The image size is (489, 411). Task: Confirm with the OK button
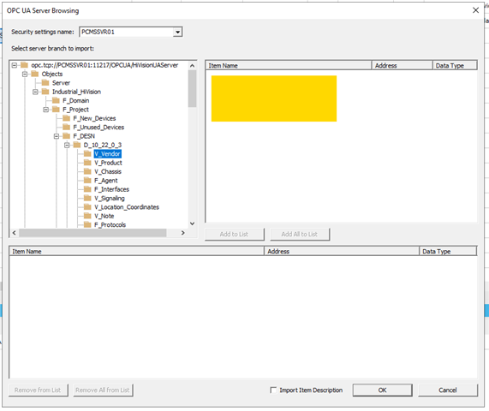(x=382, y=390)
